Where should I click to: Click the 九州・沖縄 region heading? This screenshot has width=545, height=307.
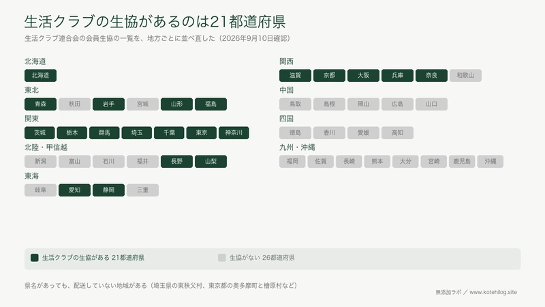[x=297, y=147]
